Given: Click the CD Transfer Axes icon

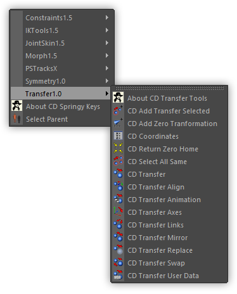Looking at the screenshot, I should click(x=118, y=212).
